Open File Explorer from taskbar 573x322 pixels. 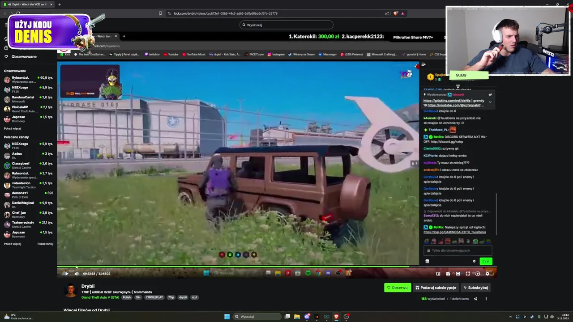click(x=297, y=317)
